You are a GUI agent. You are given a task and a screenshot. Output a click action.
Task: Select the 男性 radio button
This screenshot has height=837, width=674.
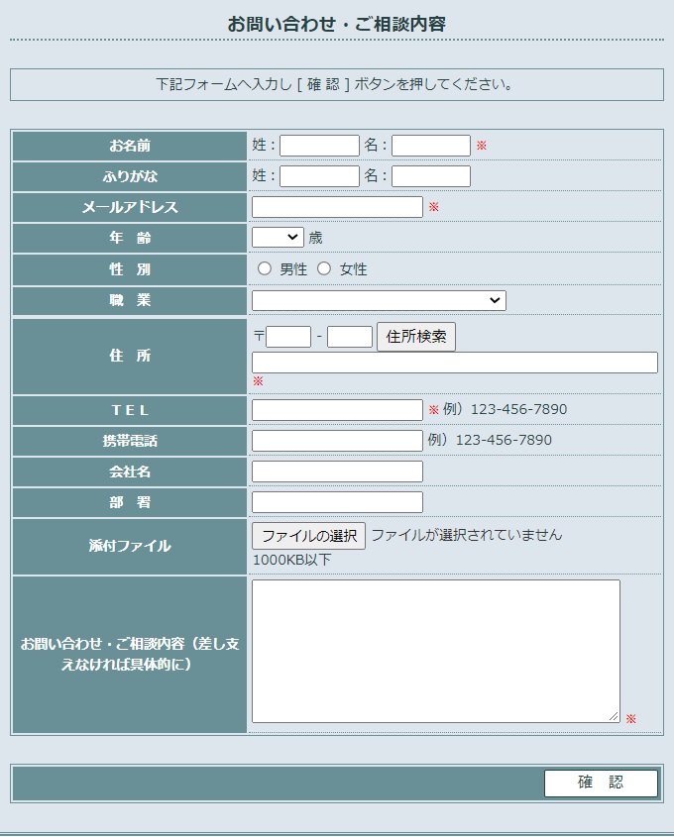(265, 268)
